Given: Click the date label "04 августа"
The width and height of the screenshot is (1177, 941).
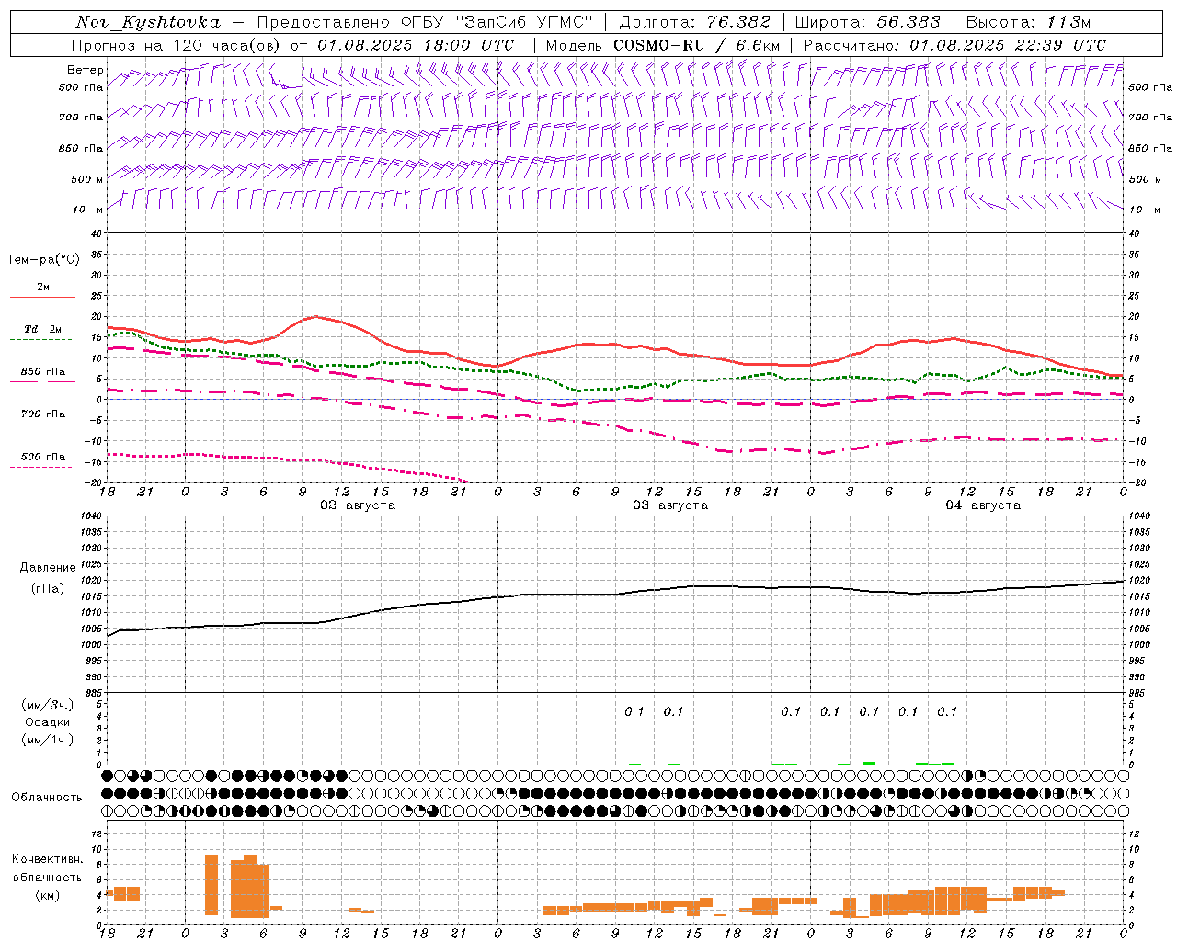Looking at the screenshot, I should 983,505.
